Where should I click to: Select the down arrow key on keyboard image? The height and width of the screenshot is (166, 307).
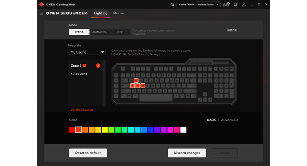coord(205,100)
